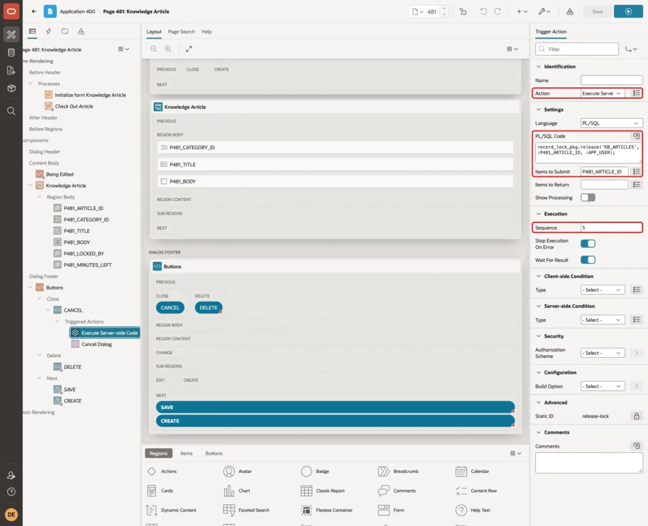The height and width of the screenshot is (526, 648).
Task: Expand layout pane with arrows icon
Action: coord(189,49)
